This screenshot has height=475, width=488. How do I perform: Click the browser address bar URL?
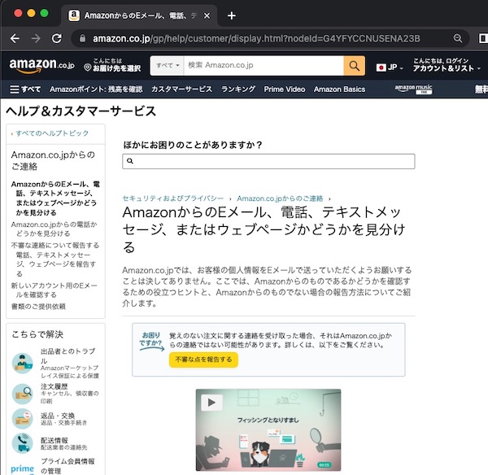(256, 38)
